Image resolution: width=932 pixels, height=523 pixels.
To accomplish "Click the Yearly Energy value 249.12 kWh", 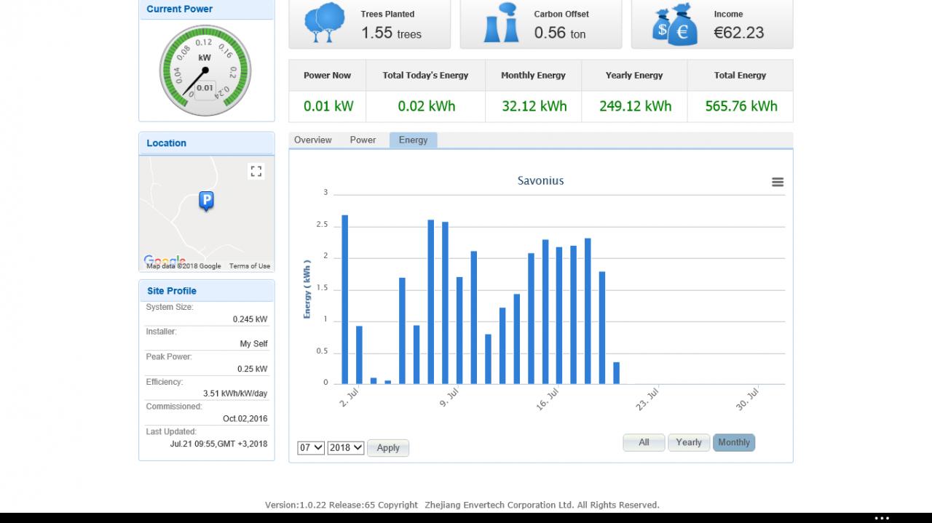I will click(636, 106).
